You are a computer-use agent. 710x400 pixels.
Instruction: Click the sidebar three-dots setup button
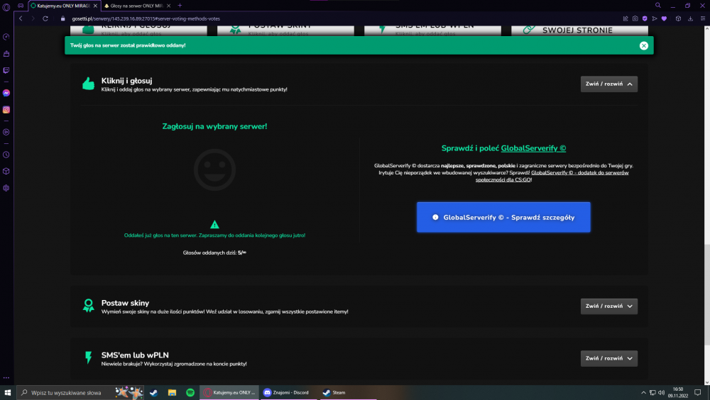[x=6, y=377]
